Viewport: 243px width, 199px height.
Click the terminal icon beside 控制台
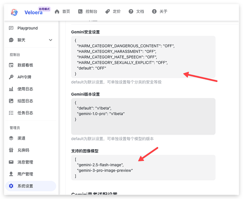click(x=80, y=12)
